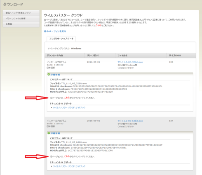Open ガイドブック link in the 64bit details

click(69, 166)
